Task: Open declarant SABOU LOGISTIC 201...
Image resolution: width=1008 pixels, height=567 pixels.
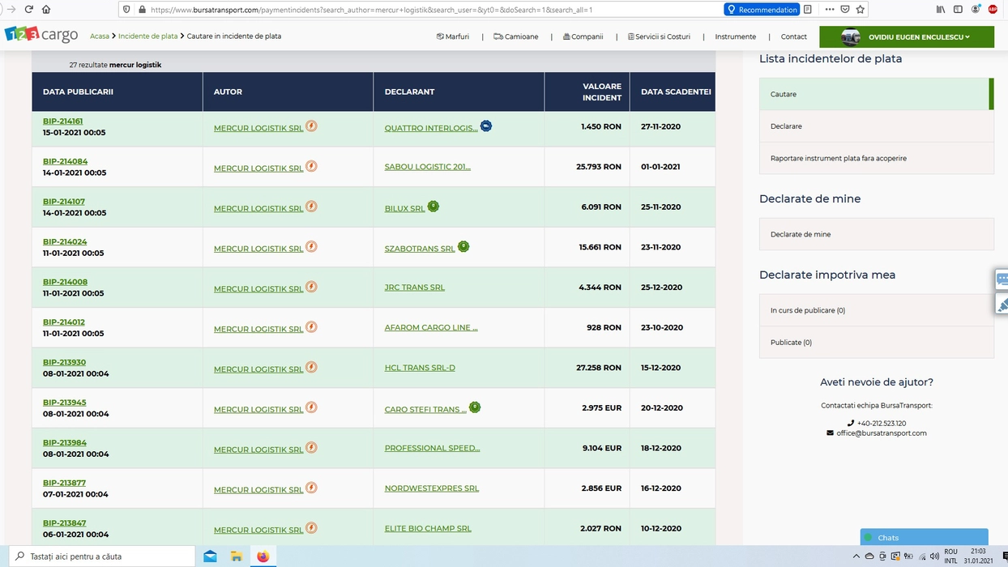Action: pyautogui.click(x=428, y=167)
